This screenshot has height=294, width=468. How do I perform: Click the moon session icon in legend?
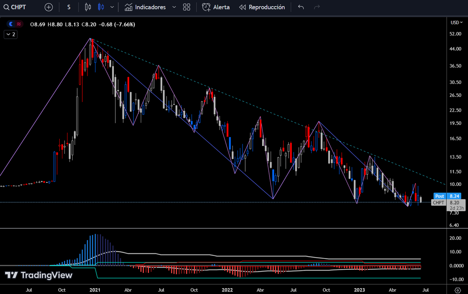click(11, 24)
